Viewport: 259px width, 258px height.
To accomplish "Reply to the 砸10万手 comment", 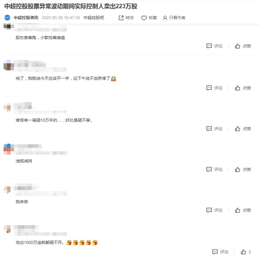I will point(214,129).
